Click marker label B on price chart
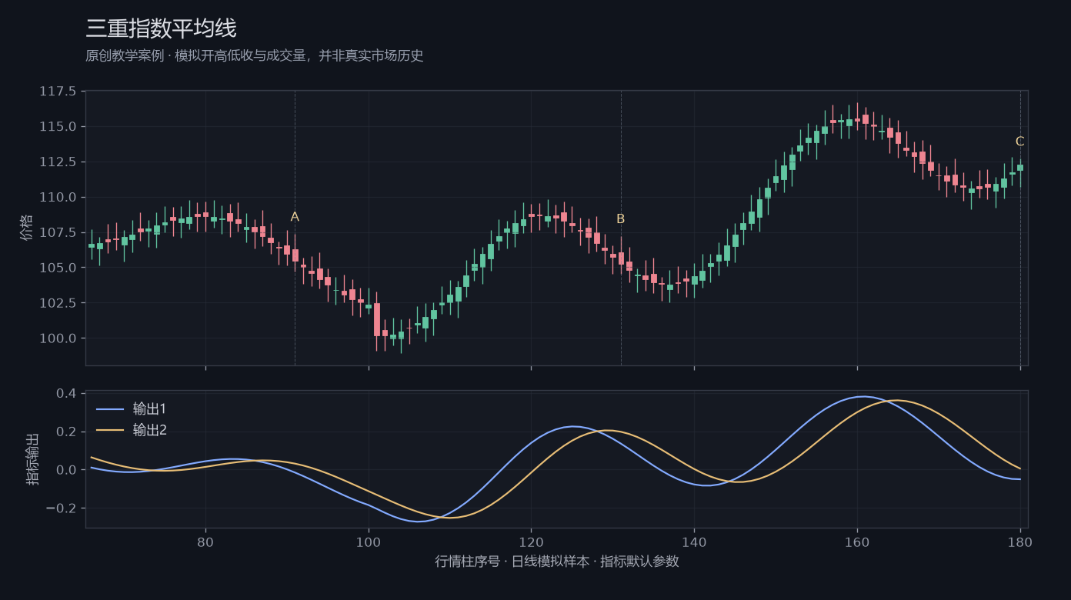This screenshot has width=1071, height=600. 621,218
